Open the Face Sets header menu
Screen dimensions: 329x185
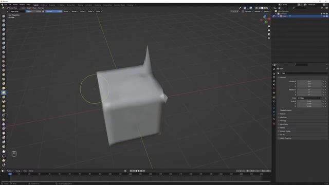click(x=41, y=8)
